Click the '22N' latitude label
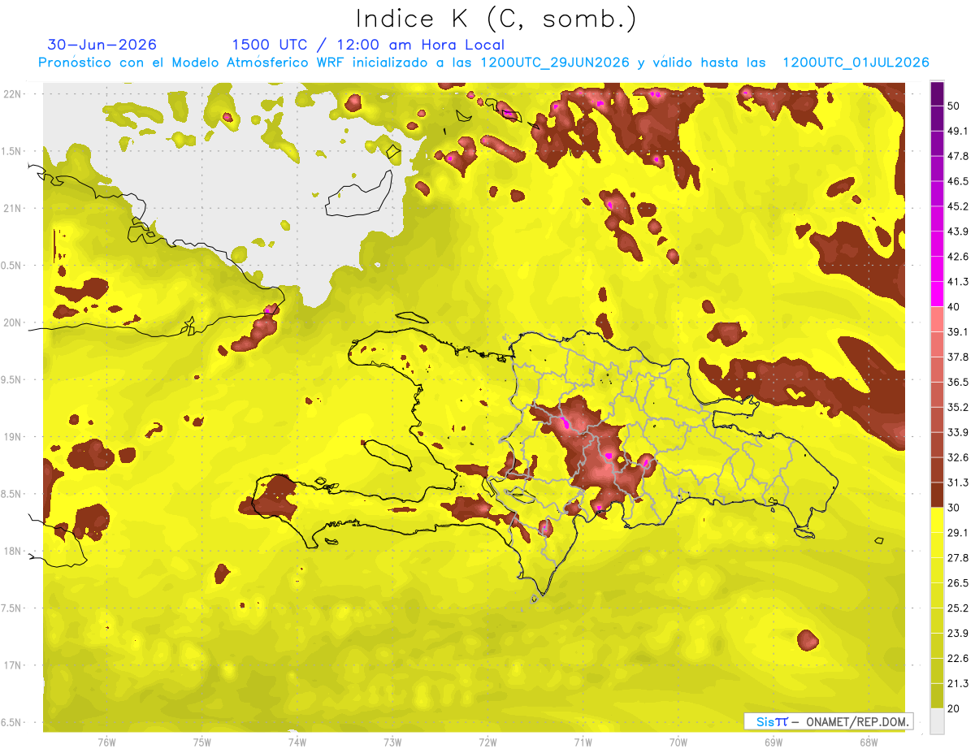This screenshot has width=975, height=753. click(x=14, y=94)
